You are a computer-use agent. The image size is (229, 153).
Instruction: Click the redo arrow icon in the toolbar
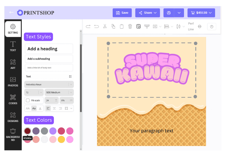click(x=88, y=27)
